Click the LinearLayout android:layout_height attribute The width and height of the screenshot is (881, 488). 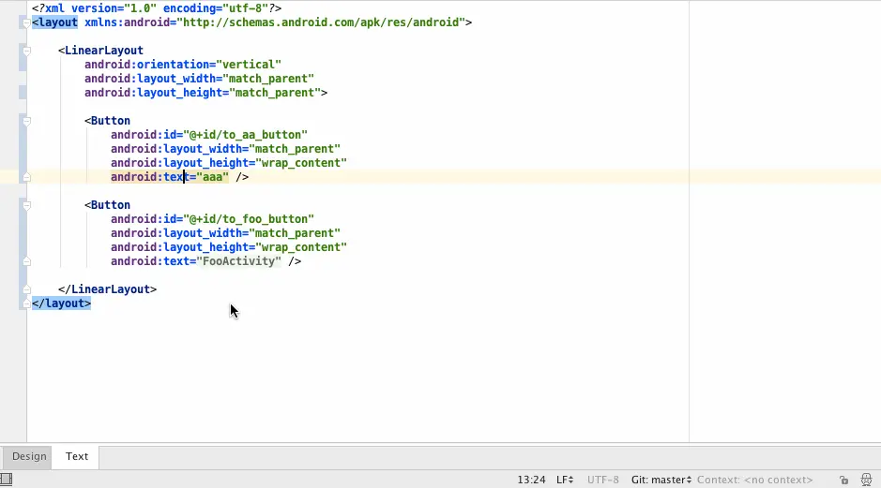tap(203, 93)
